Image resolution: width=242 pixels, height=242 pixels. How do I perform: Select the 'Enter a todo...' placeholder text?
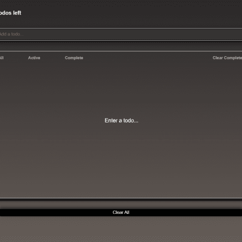tap(121, 121)
